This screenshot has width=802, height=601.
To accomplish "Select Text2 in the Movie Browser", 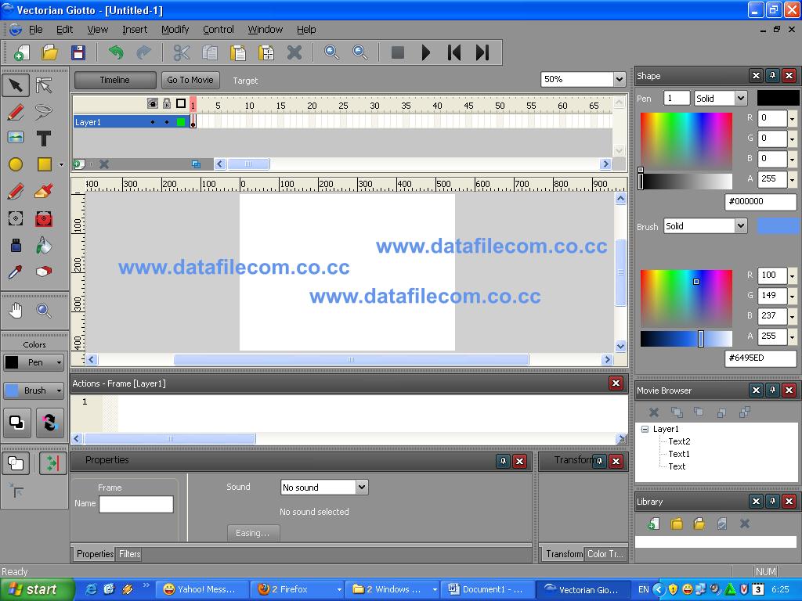I will (681, 441).
